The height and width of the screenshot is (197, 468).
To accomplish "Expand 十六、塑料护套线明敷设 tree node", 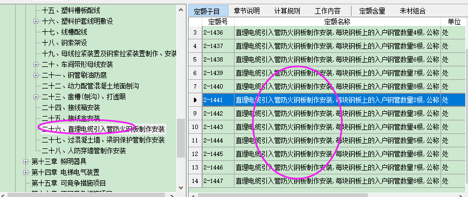I will [x=36, y=22].
